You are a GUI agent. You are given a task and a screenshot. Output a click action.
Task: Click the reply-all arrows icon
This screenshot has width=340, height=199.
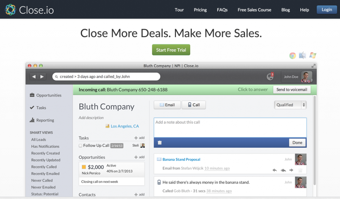(x=283, y=170)
